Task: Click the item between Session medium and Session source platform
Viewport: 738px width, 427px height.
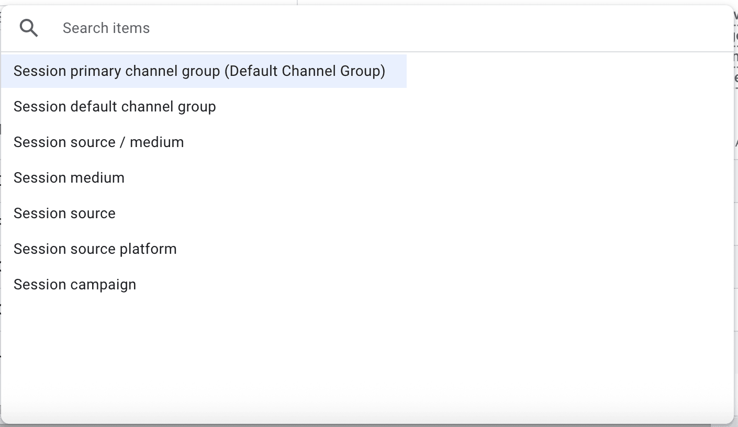Action: pyautogui.click(x=64, y=213)
